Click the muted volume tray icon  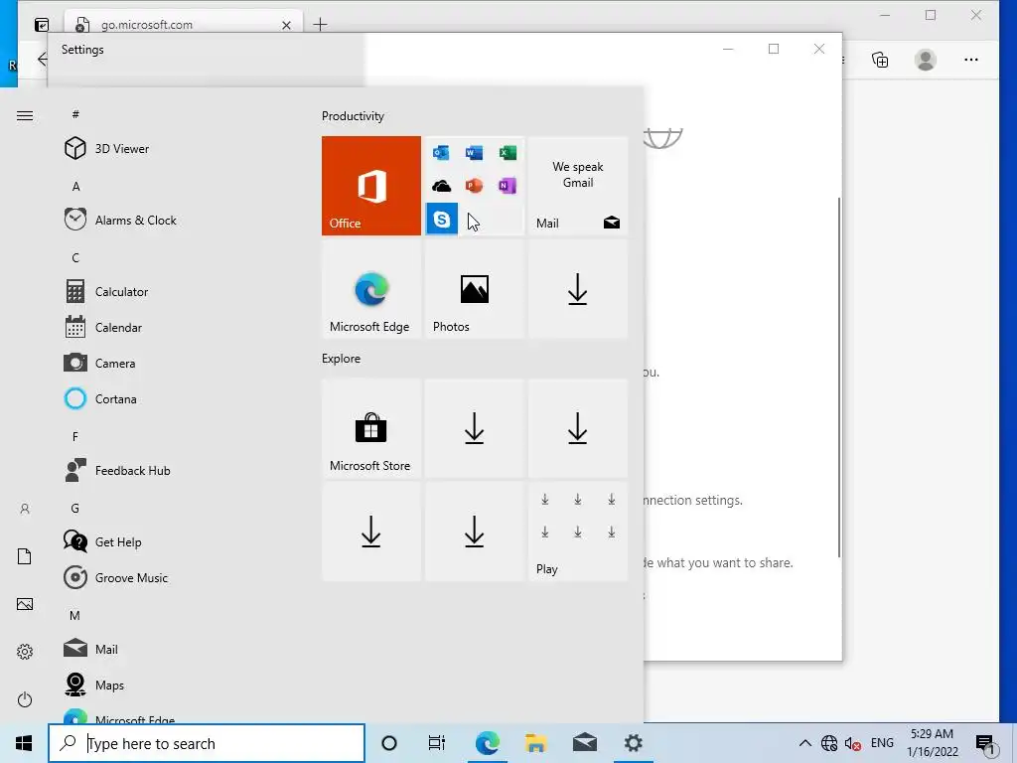tap(853, 743)
